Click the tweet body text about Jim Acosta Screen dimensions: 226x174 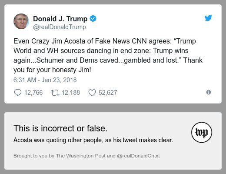(x=108, y=55)
